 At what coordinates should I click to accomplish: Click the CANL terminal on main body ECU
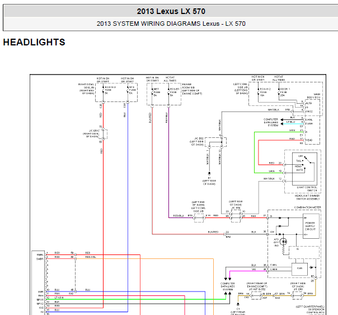309,119
